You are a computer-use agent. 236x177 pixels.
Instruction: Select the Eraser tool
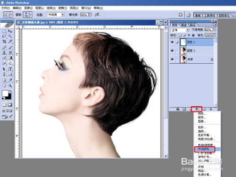point(4,58)
